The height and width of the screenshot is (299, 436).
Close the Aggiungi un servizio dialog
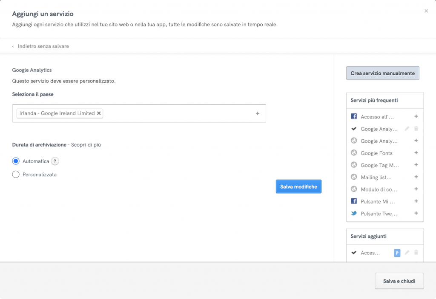tap(426, 11)
